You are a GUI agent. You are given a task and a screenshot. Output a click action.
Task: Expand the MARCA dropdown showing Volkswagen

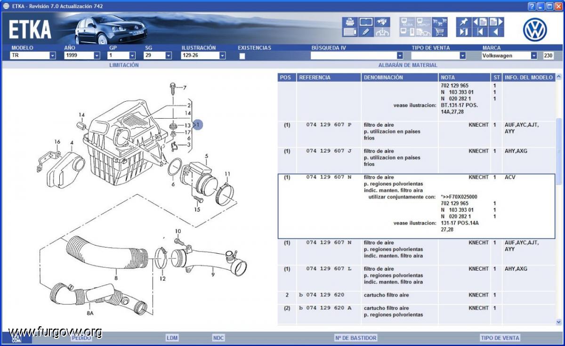coord(534,56)
